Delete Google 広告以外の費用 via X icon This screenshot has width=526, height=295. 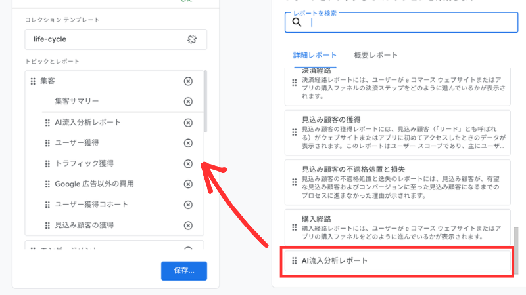coord(188,184)
